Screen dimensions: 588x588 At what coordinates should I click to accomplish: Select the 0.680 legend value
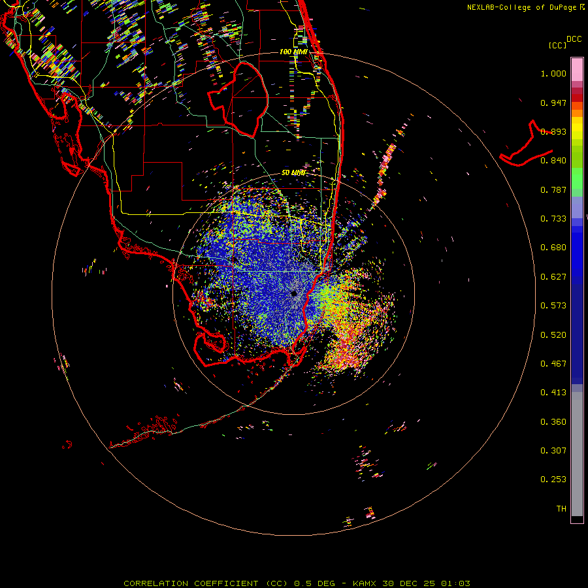pos(553,248)
